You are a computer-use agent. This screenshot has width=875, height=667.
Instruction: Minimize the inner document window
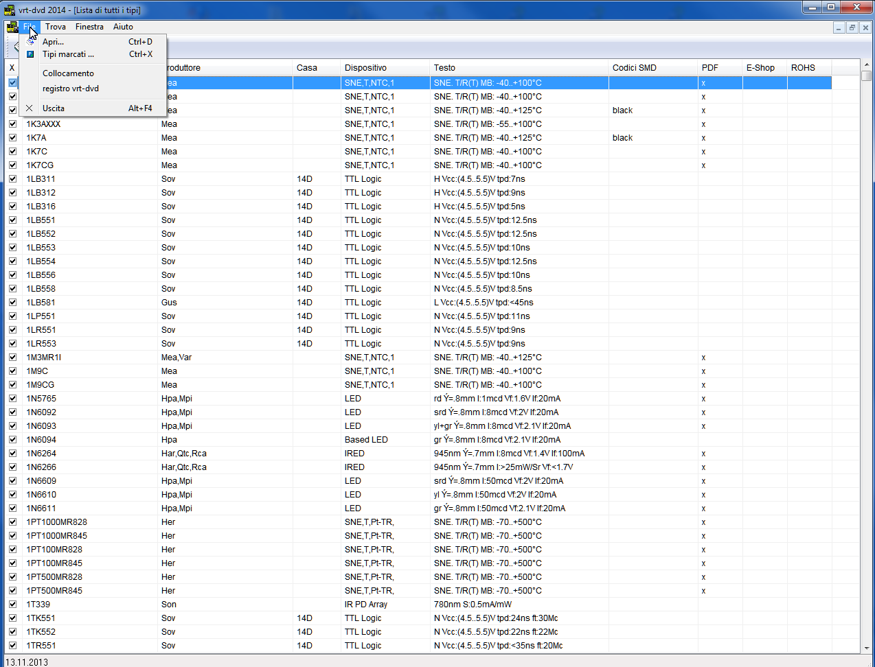click(x=839, y=27)
